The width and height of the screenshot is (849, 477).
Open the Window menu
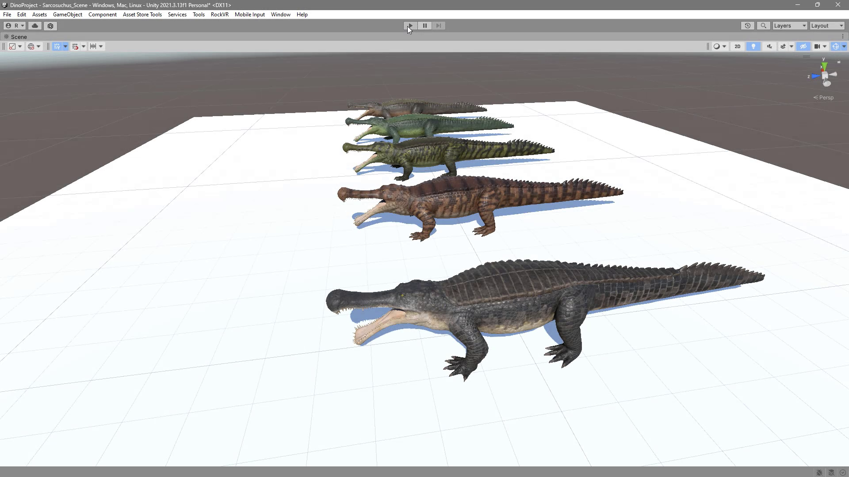point(281,15)
